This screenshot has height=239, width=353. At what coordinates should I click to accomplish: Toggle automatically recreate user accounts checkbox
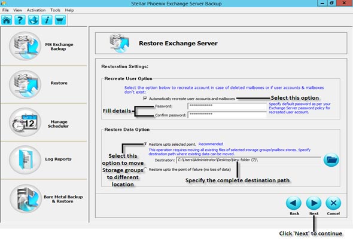coord(145,99)
